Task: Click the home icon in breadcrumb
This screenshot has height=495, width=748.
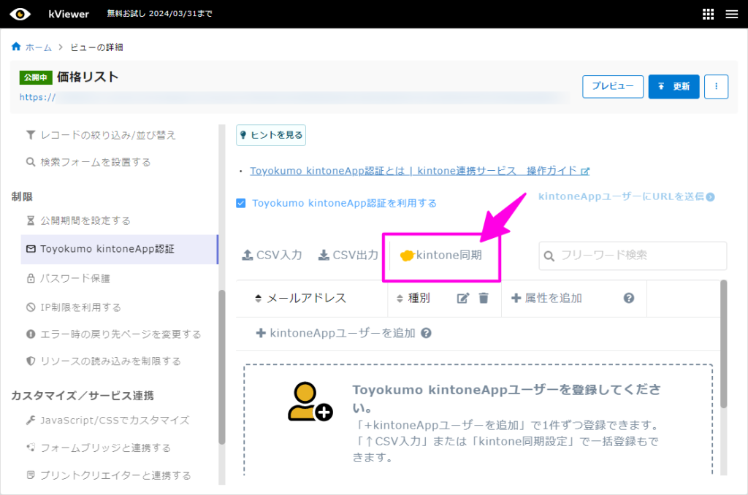Action: pos(16,47)
